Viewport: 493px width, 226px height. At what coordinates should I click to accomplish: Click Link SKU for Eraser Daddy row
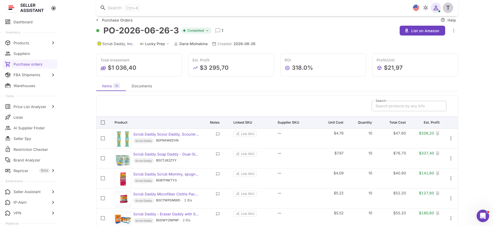coord(245,214)
